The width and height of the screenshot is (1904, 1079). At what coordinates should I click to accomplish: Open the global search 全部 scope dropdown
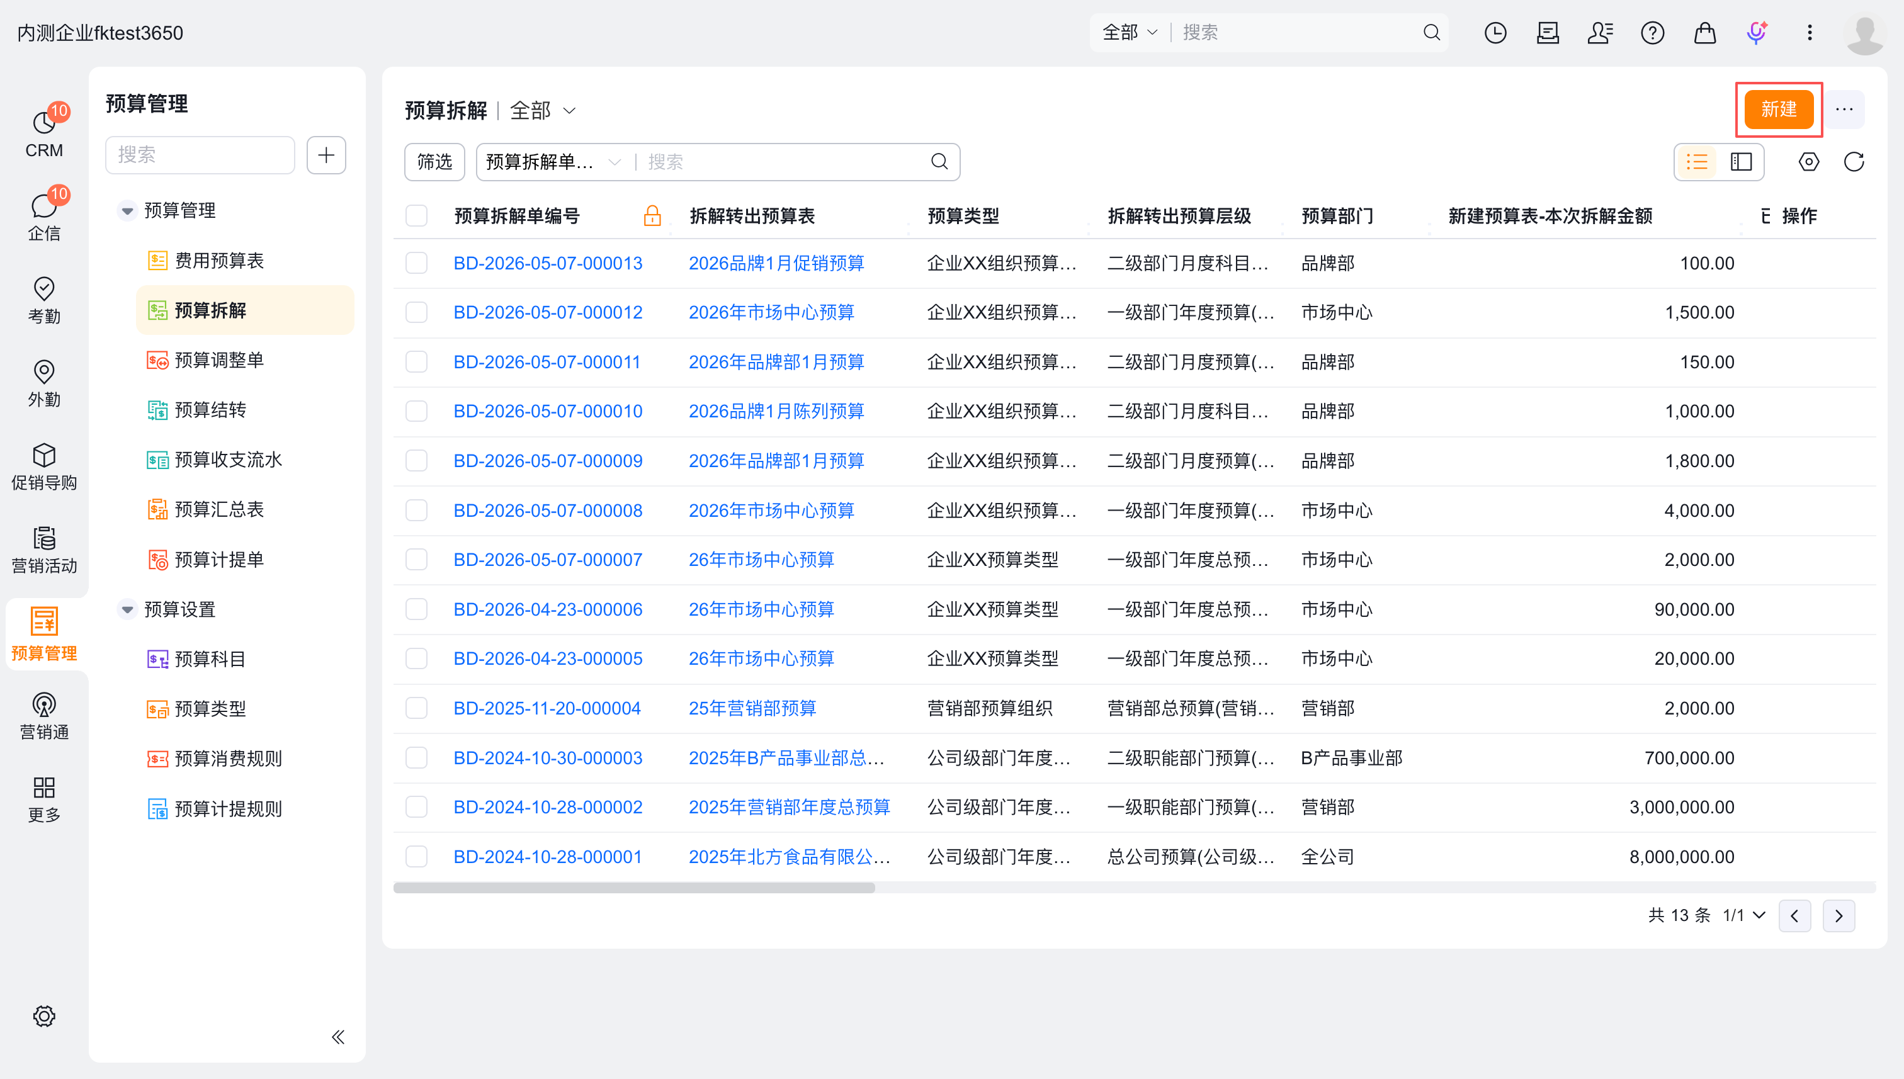1130,33
